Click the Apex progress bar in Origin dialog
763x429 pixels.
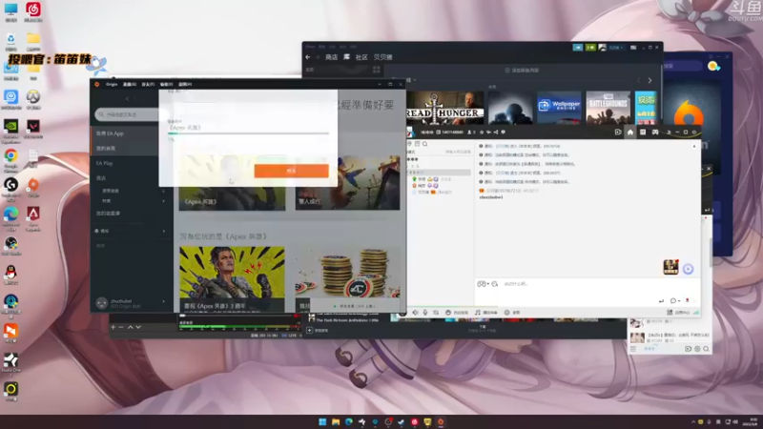pos(248,133)
